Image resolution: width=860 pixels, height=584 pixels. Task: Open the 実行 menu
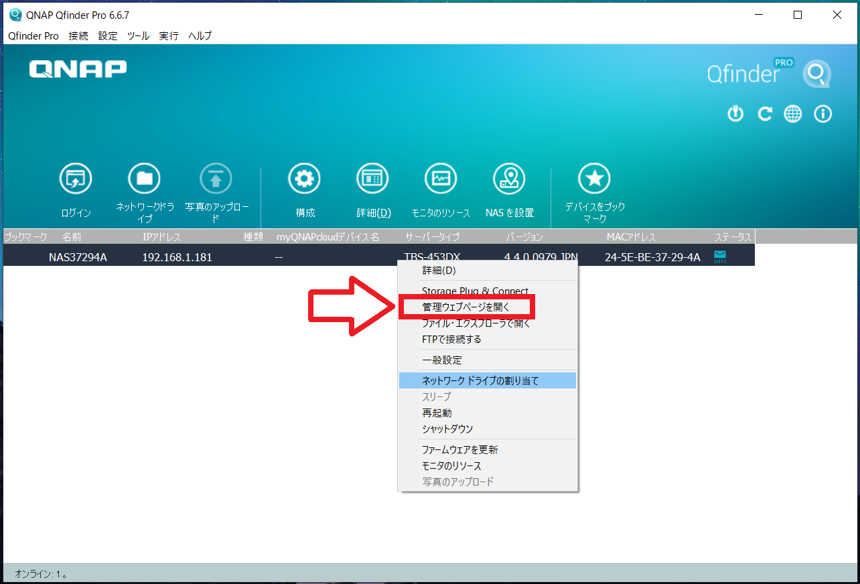point(169,36)
